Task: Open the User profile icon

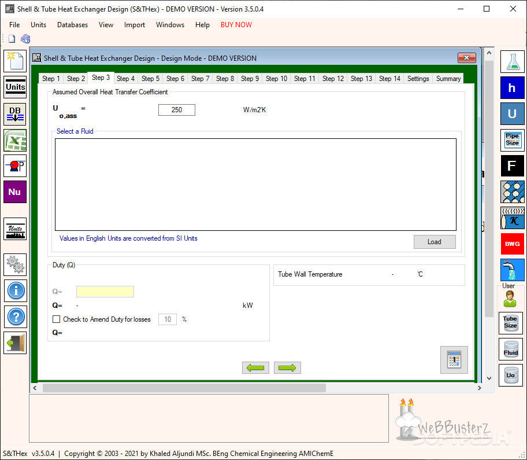Action: [x=510, y=298]
